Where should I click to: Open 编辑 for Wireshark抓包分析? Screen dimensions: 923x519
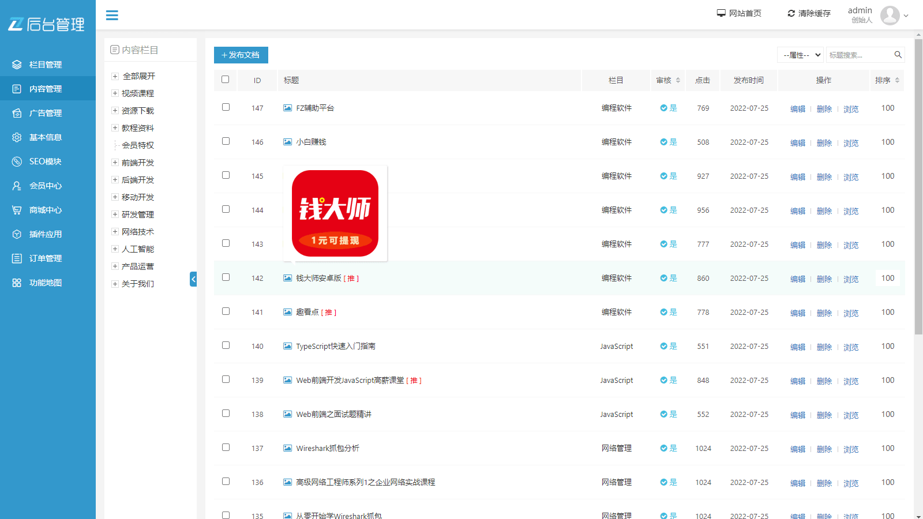pos(797,449)
